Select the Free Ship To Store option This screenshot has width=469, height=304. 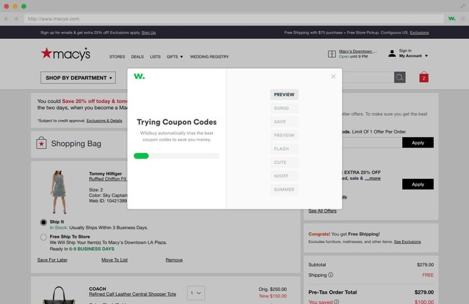click(x=43, y=237)
